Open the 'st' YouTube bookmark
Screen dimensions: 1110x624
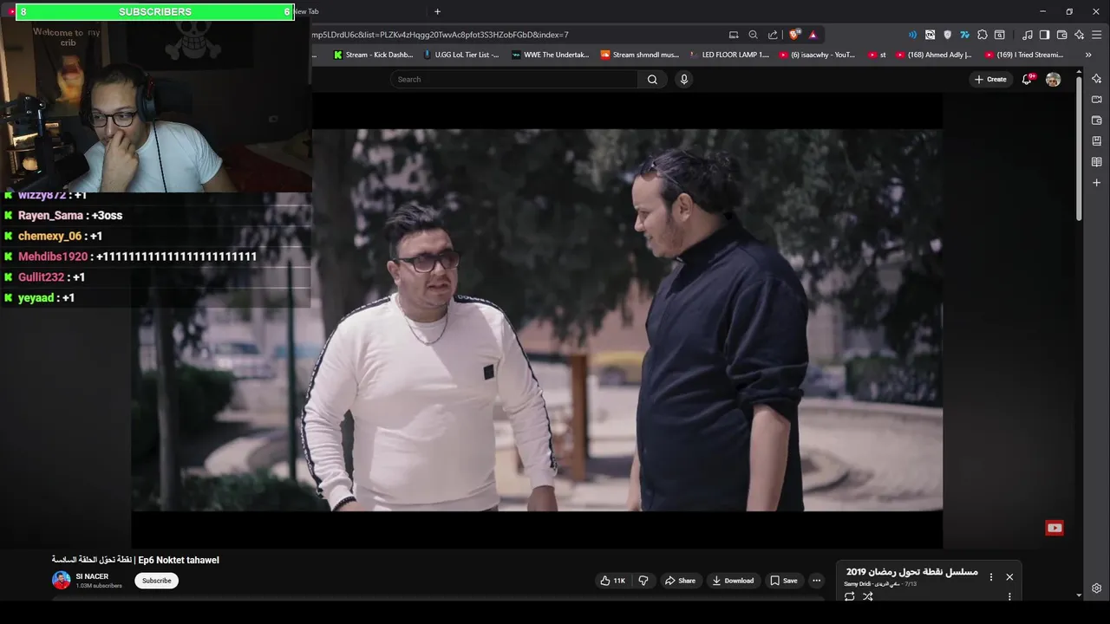[x=877, y=55]
